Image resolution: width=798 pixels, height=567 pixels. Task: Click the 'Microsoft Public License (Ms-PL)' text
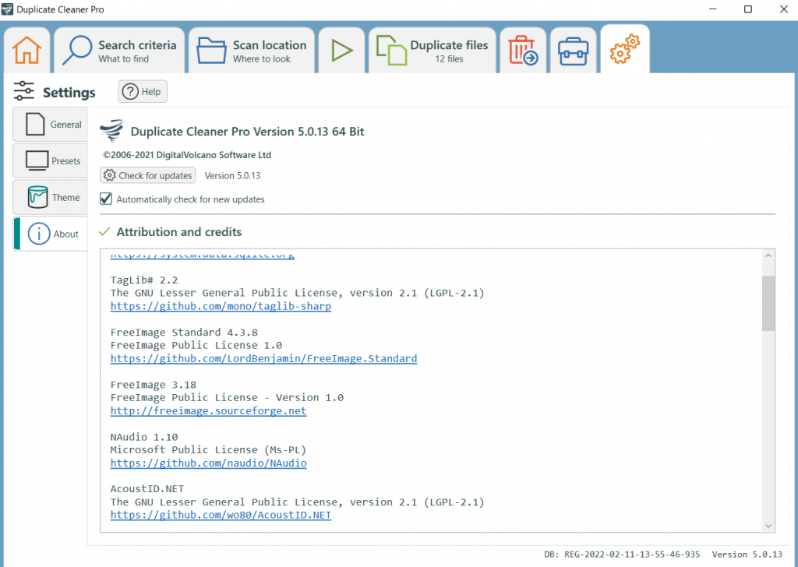pyautogui.click(x=208, y=450)
